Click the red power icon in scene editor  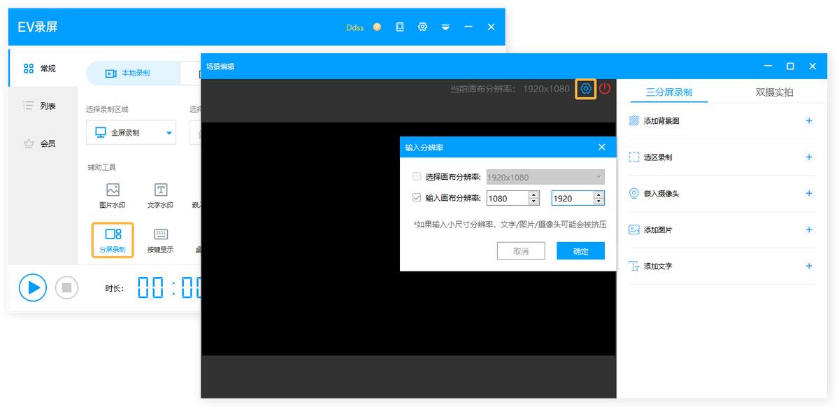(605, 89)
